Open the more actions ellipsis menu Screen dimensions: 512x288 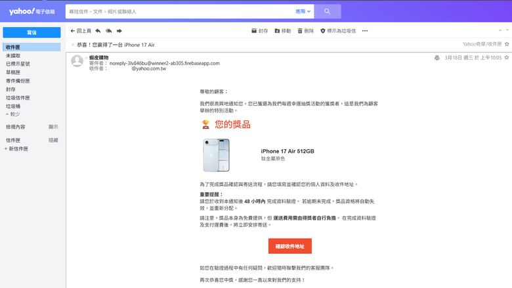point(365,31)
